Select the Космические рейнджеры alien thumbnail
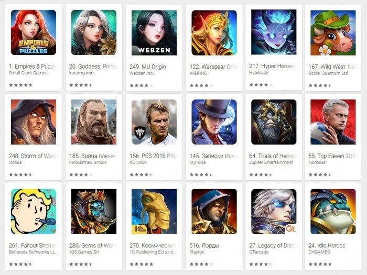This screenshot has height=275, width=367. (154, 212)
